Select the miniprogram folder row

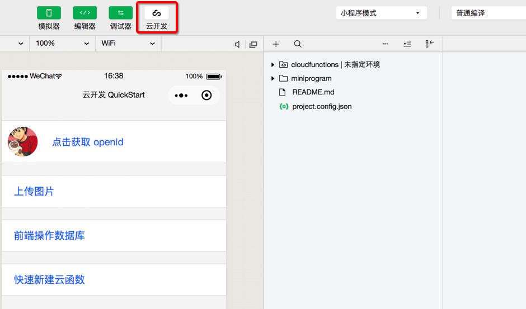[353, 78]
